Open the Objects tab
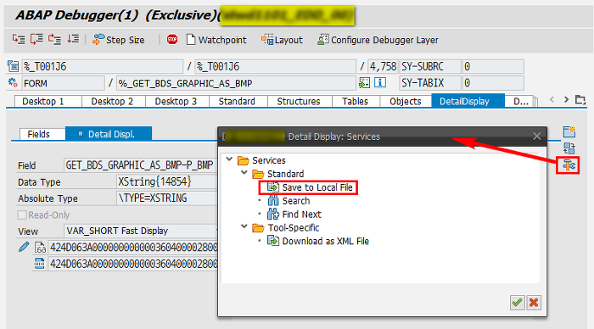The image size is (594, 329). point(406,102)
